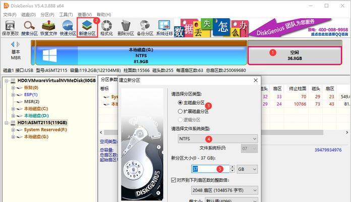
Task: Toggle the align to sector multiple checkbox
Action: (x=173, y=180)
